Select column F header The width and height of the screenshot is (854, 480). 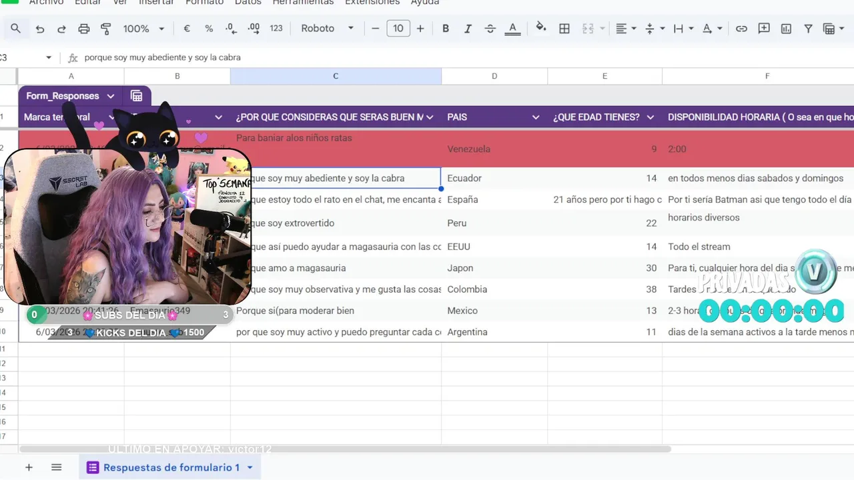[x=767, y=76]
